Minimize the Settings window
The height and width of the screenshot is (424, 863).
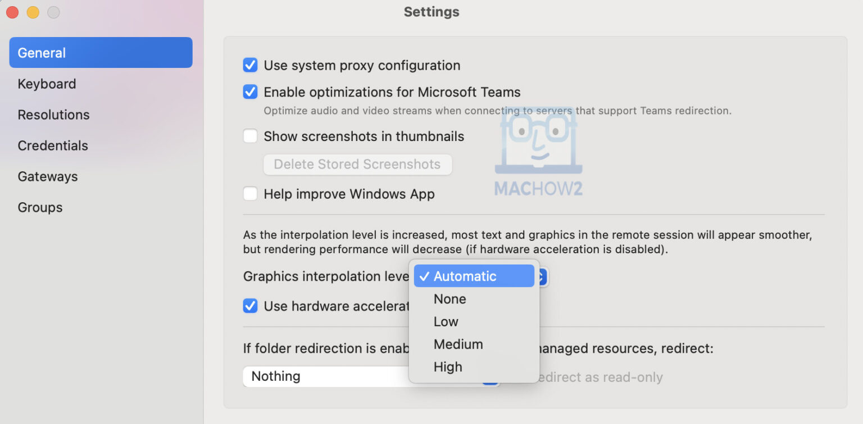click(33, 11)
